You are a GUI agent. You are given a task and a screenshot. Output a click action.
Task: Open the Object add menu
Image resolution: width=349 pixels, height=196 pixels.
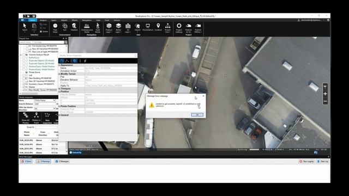(x=137, y=28)
